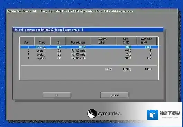Select partition 3 with size 250 MB
Image resolution: width=183 pixels, height=127 pixels.
[x=89, y=55]
